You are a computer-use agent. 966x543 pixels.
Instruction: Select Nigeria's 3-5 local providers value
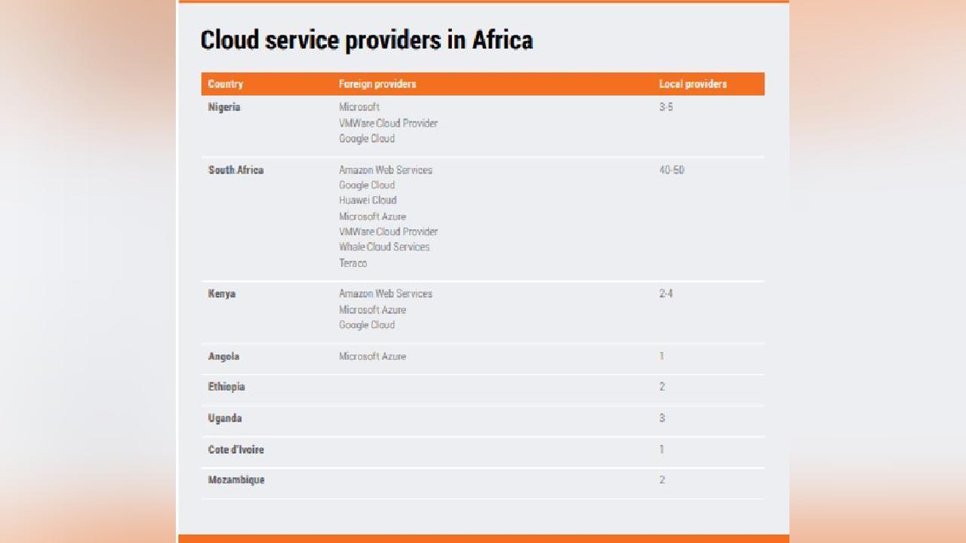pyautogui.click(x=666, y=107)
